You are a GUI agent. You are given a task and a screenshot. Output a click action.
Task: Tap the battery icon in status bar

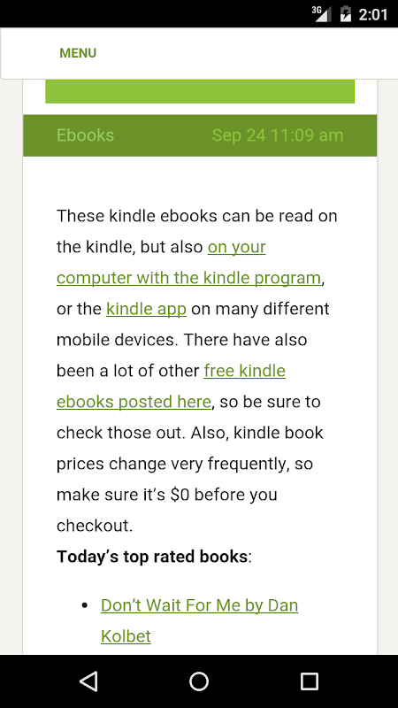pos(345,14)
